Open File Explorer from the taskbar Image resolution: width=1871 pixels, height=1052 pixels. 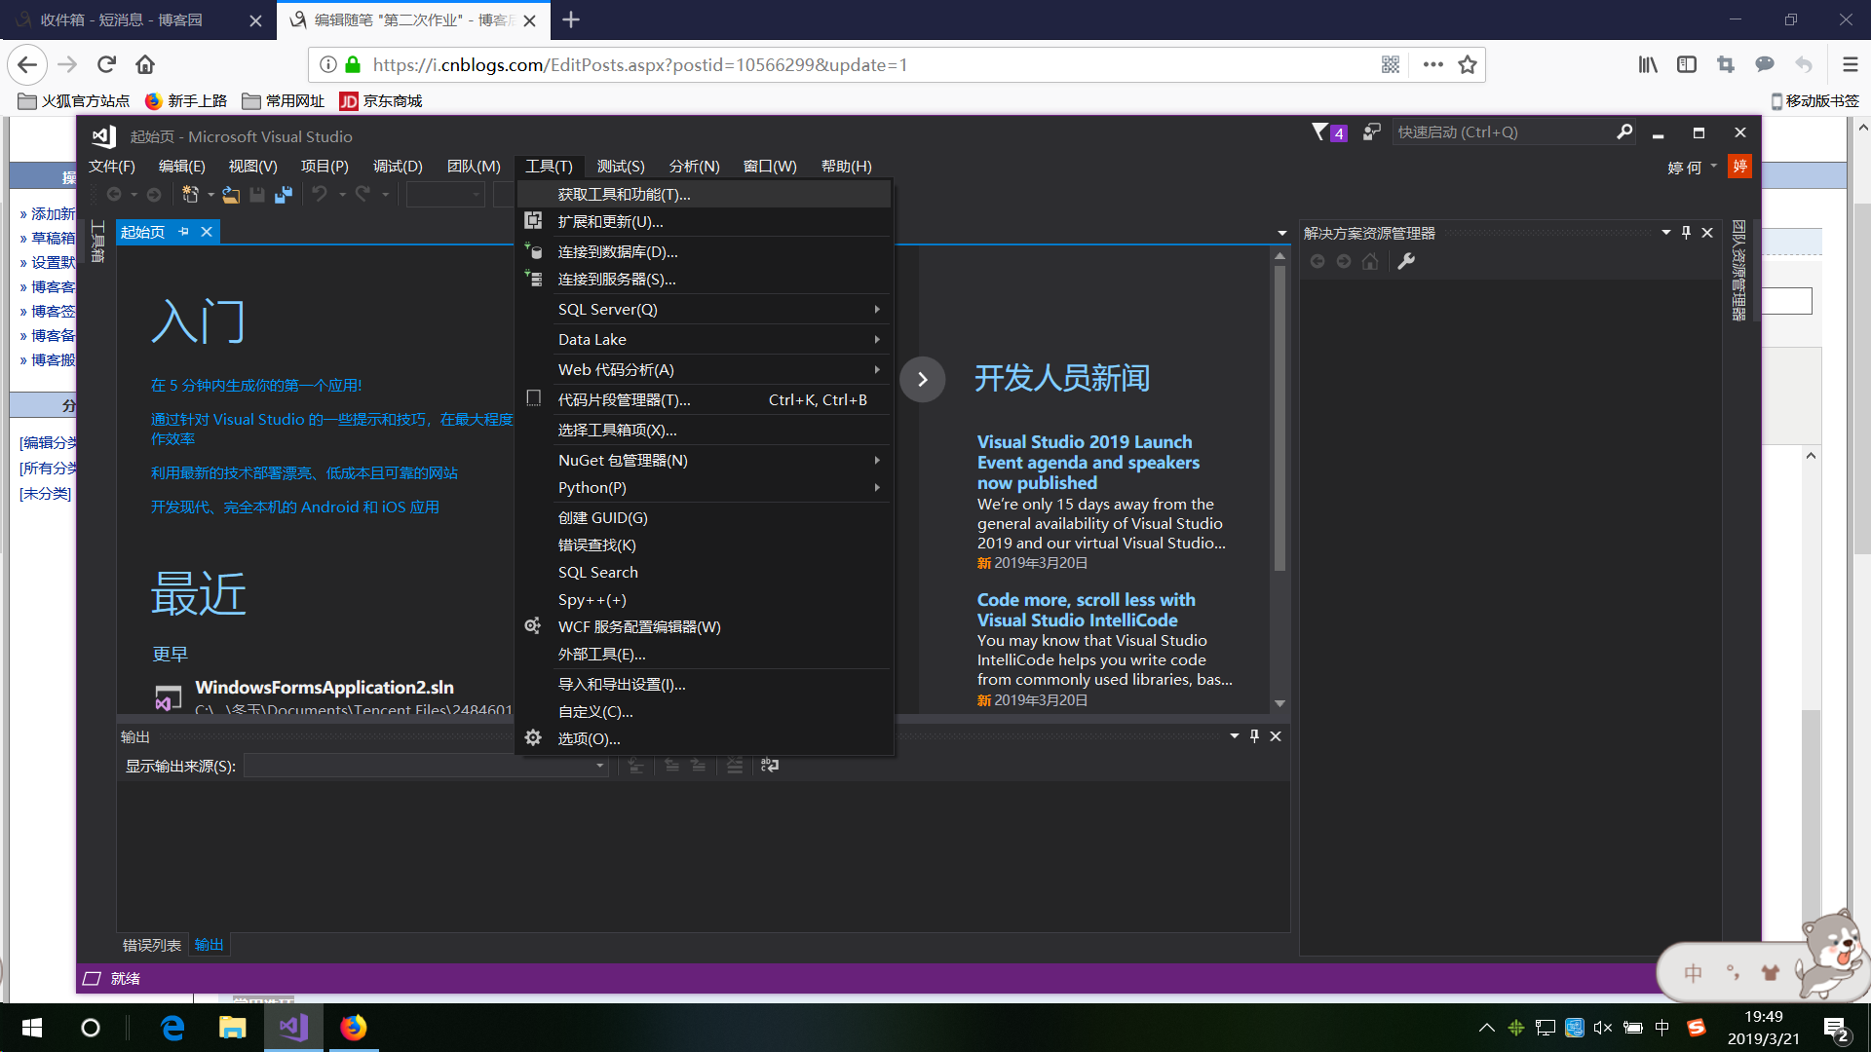(232, 1028)
